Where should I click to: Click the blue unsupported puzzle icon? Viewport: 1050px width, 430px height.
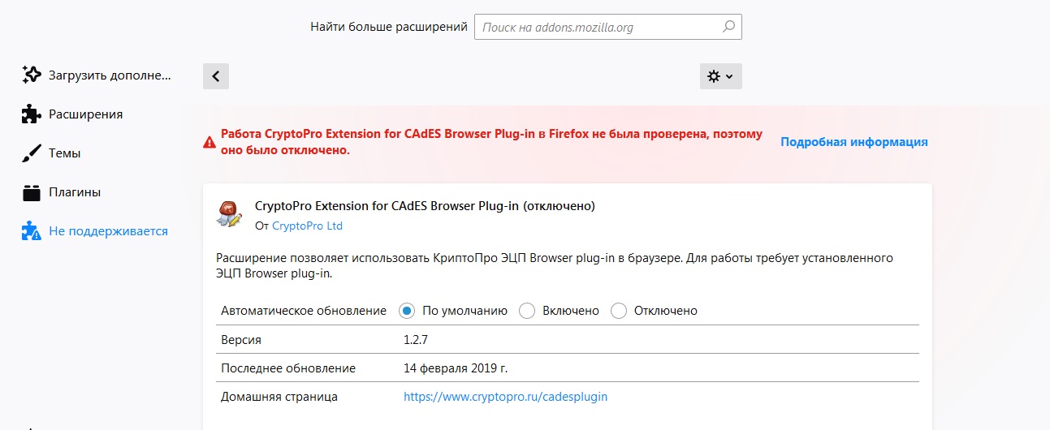(31, 231)
